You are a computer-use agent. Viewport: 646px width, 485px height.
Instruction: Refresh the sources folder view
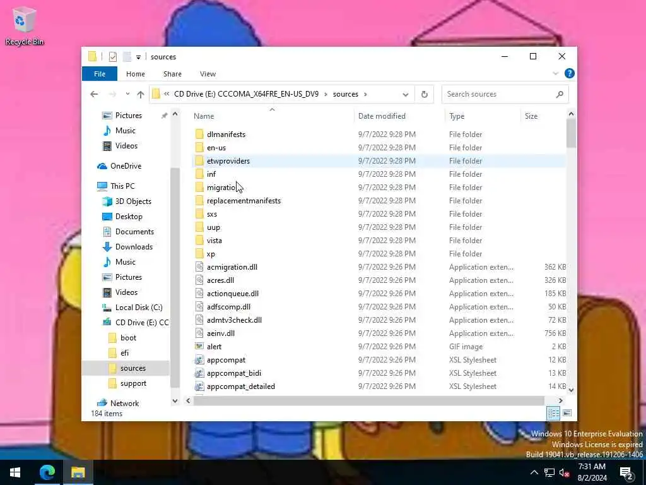click(x=425, y=95)
